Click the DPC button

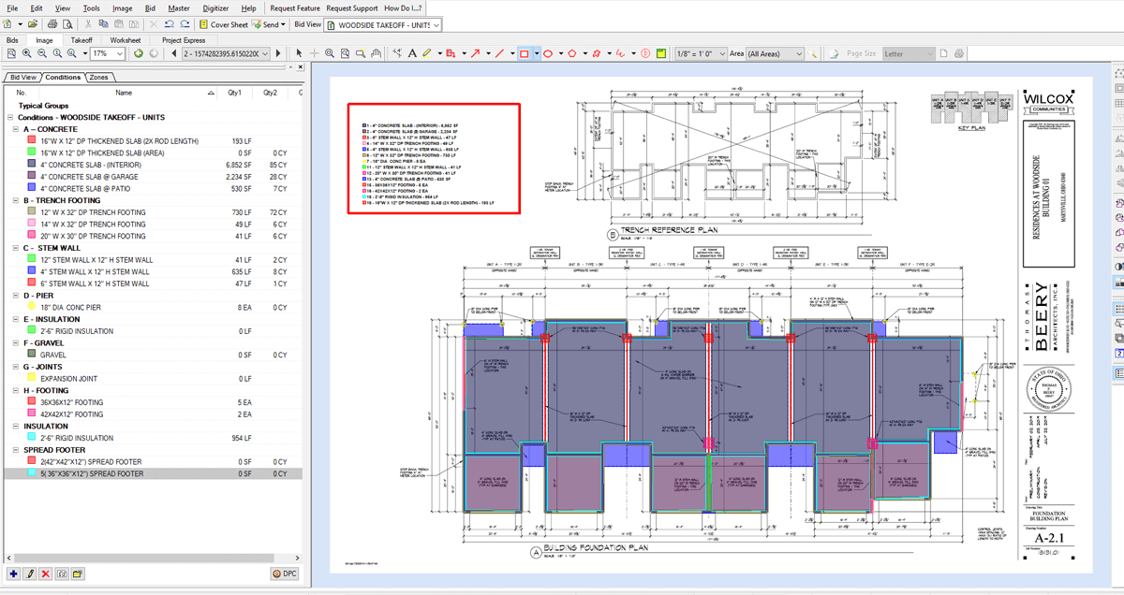click(285, 573)
